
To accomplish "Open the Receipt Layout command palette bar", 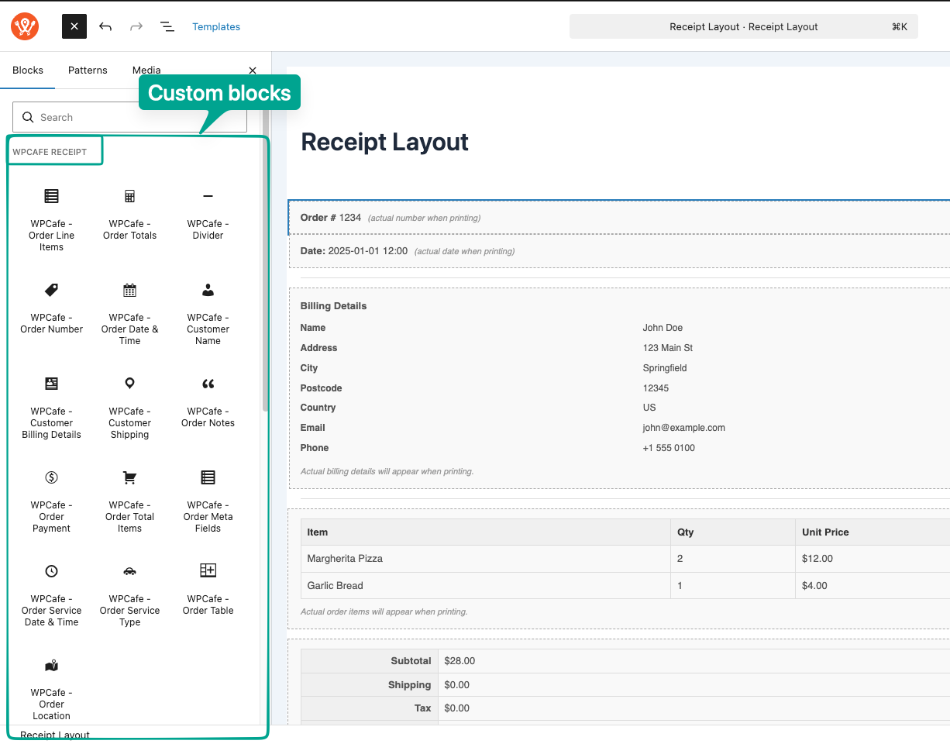I will (x=743, y=26).
